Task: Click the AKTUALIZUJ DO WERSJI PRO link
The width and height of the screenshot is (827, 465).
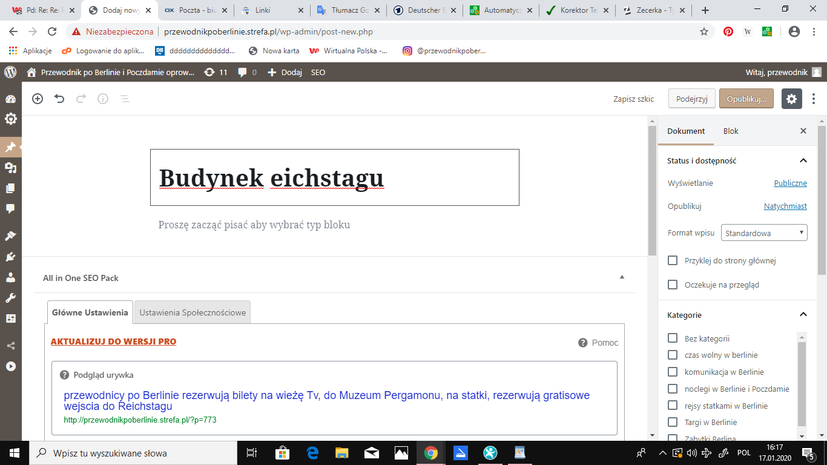Action: point(113,341)
